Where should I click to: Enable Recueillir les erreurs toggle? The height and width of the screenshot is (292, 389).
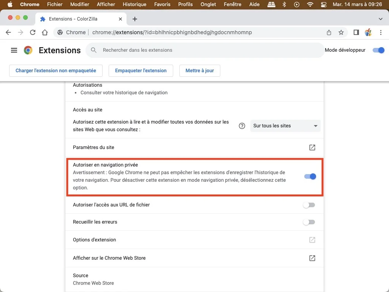[x=309, y=222]
